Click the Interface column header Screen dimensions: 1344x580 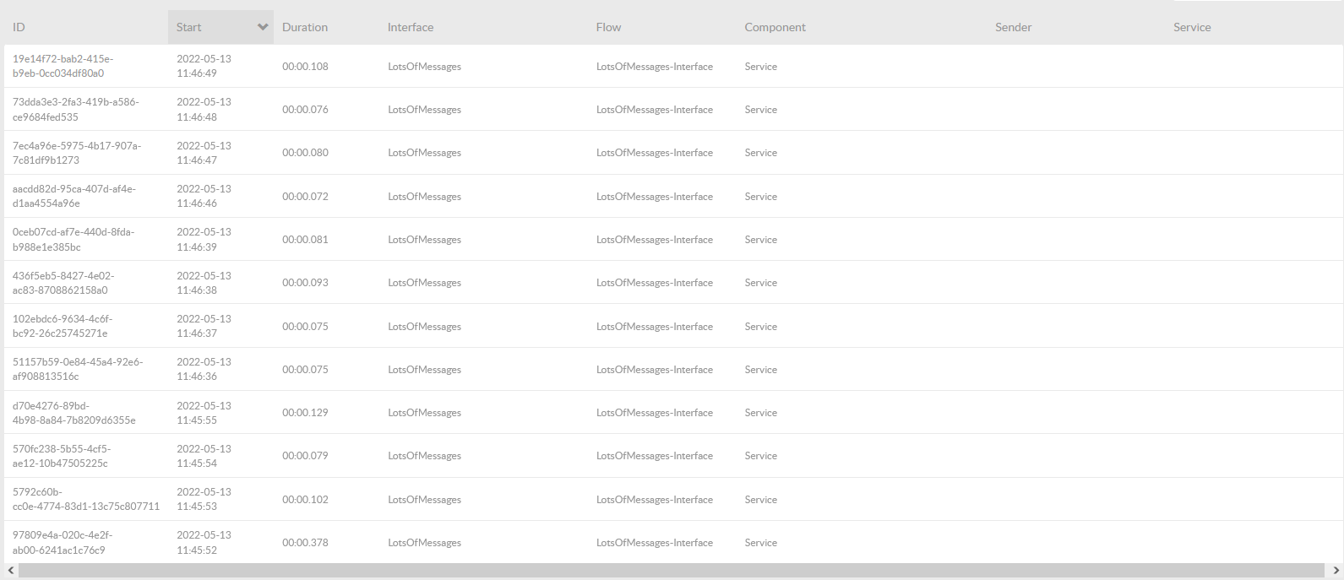pos(411,27)
